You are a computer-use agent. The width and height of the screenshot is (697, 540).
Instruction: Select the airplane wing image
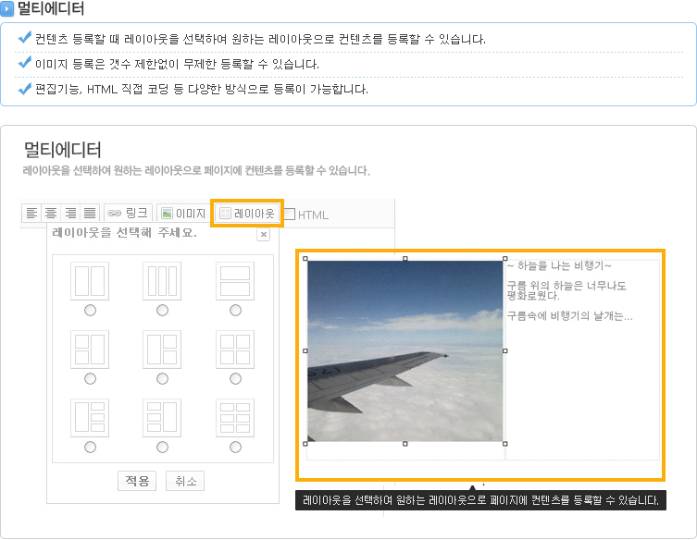405,350
